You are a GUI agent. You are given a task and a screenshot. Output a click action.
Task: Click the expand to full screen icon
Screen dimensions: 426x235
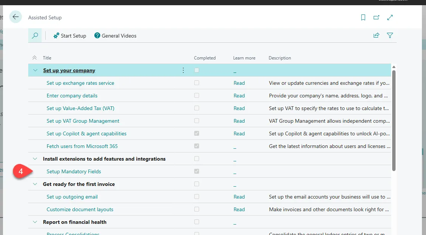click(390, 17)
